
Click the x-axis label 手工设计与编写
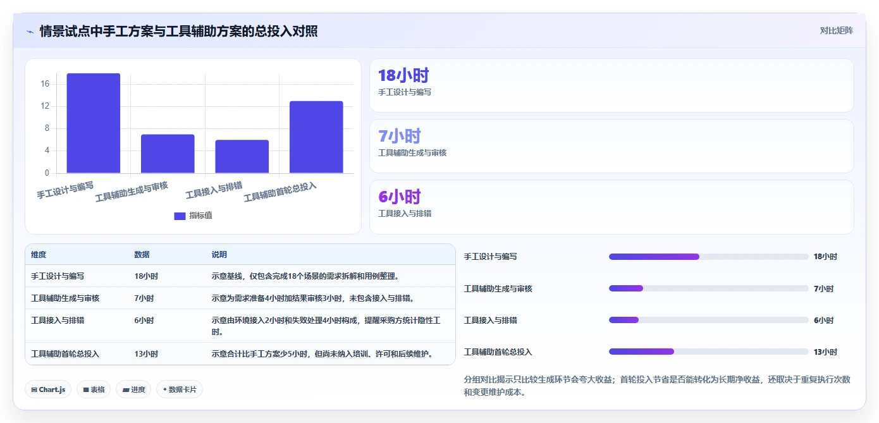[x=65, y=190]
